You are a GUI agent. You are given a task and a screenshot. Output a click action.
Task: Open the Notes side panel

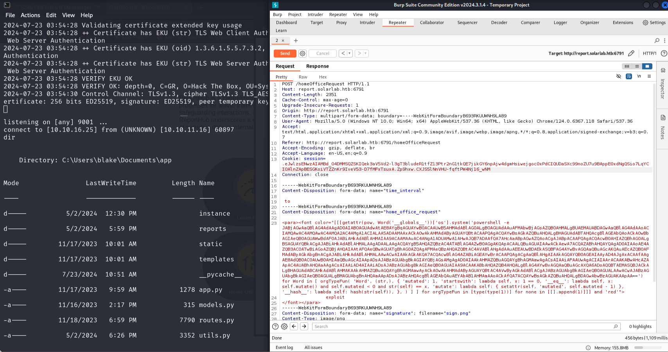coord(663,128)
